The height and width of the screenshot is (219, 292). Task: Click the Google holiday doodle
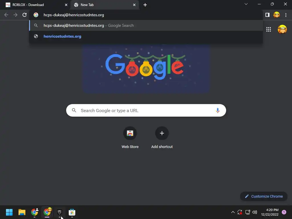click(x=146, y=68)
